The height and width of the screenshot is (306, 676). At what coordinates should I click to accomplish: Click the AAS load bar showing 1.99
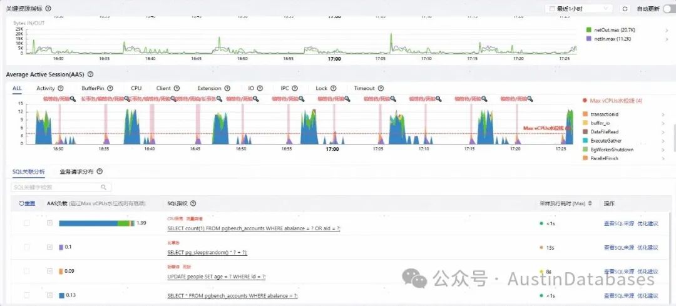[96, 223]
